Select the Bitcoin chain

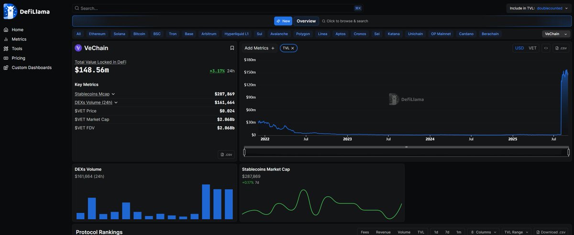(x=139, y=34)
